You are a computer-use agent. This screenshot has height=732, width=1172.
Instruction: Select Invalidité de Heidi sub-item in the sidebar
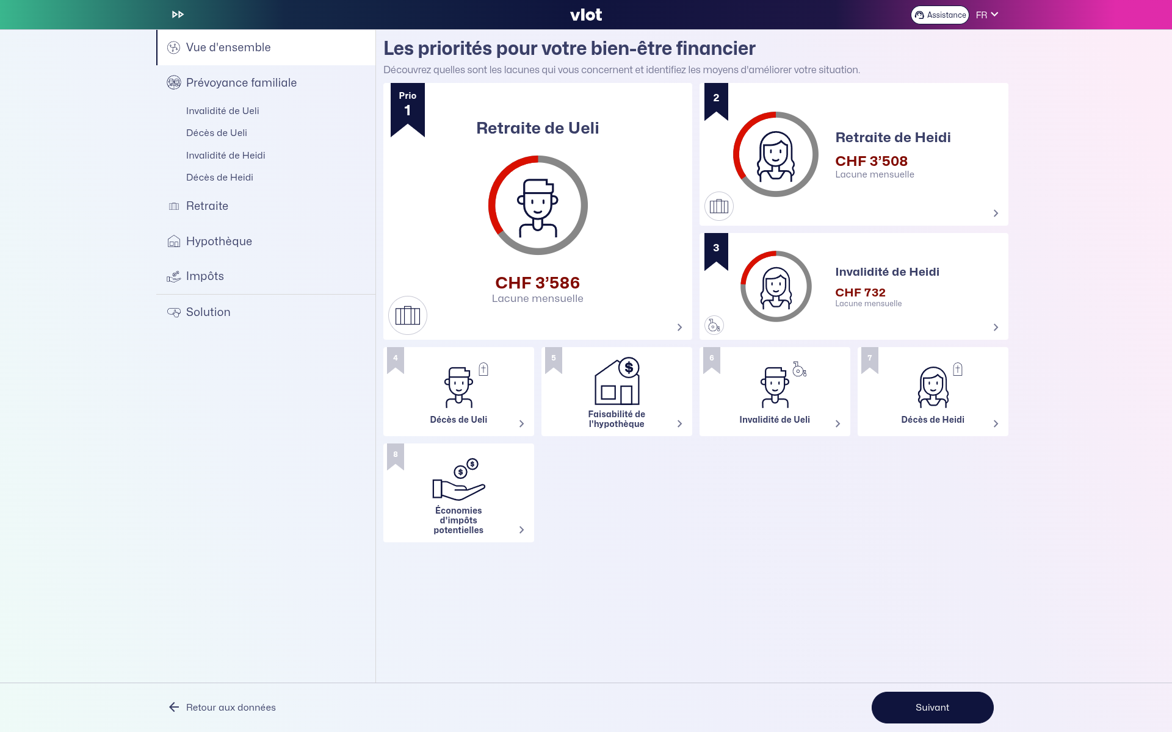click(x=225, y=156)
